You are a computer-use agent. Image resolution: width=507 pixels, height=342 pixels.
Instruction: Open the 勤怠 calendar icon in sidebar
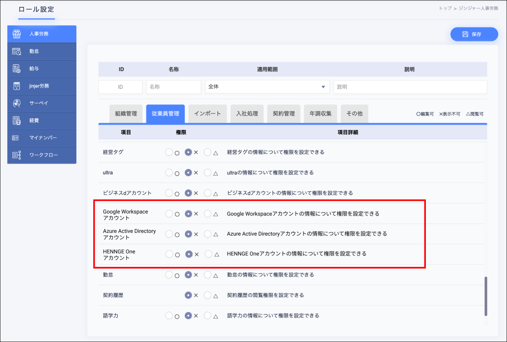[x=16, y=51]
